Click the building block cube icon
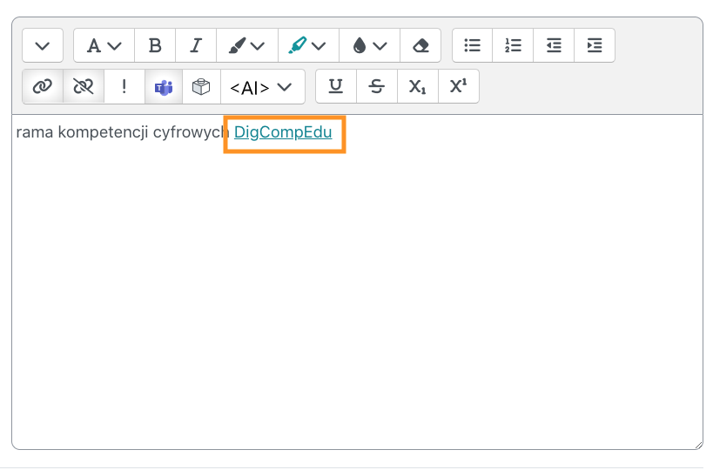The image size is (713, 470). pyautogui.click(x=201, y=86)
